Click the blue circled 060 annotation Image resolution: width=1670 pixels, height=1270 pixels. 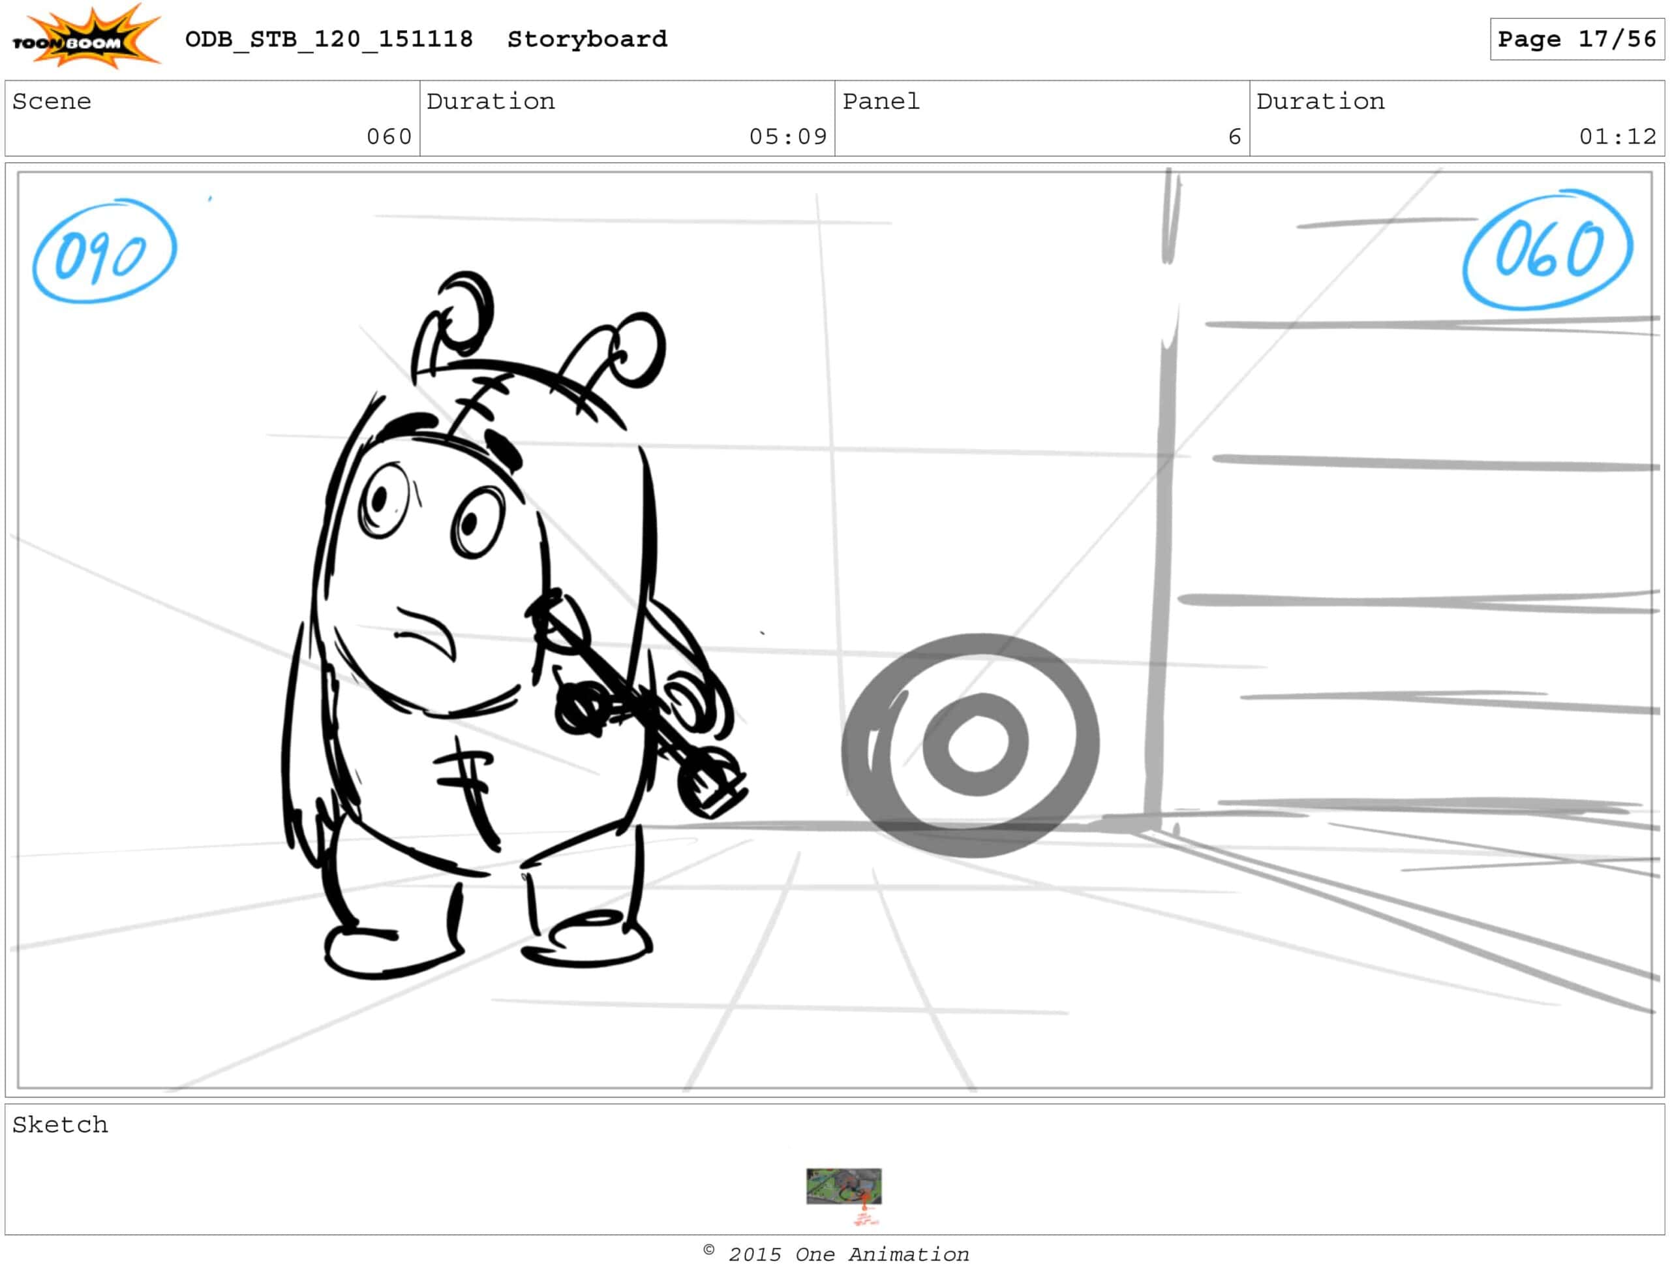click(1547, 250)
